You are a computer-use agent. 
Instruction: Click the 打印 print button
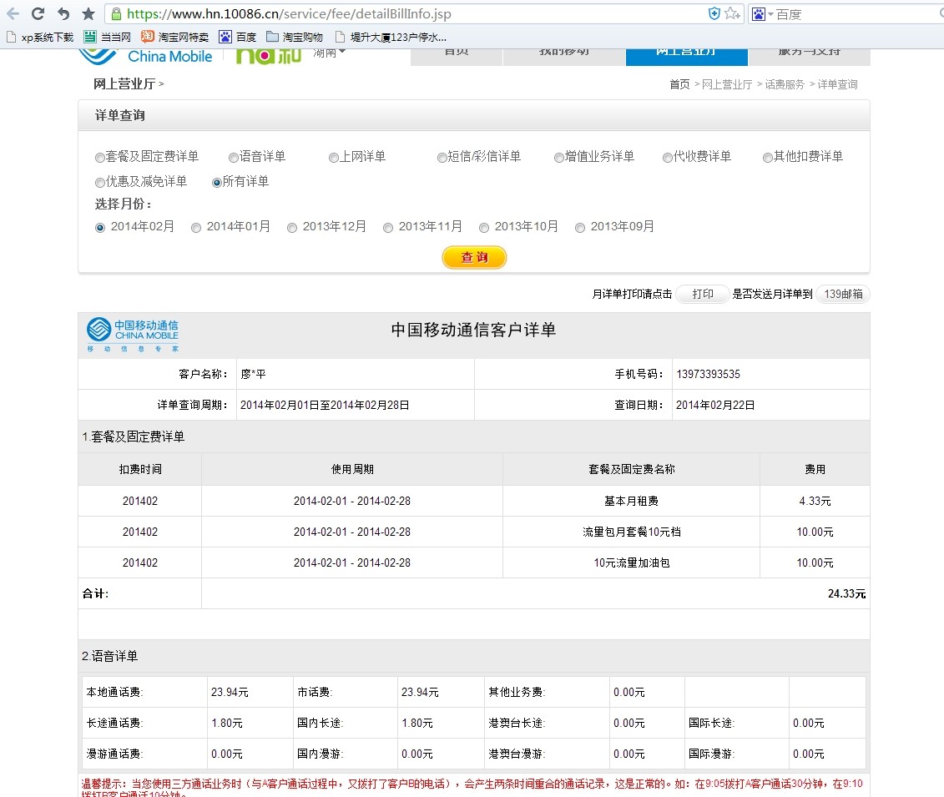(703, 294)
